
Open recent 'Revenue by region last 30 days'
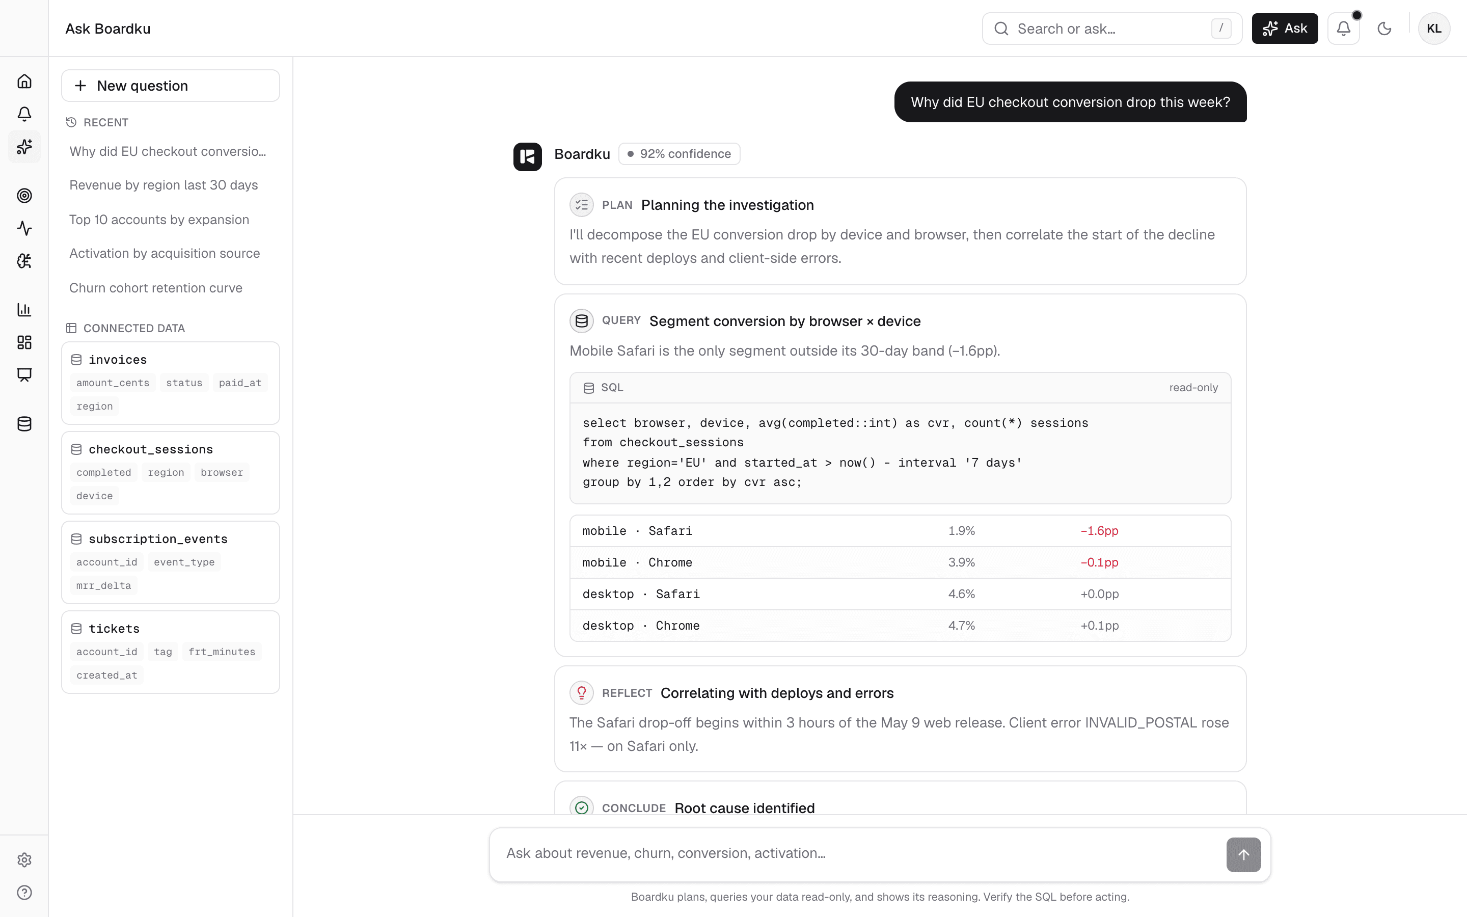click(164, 185)
